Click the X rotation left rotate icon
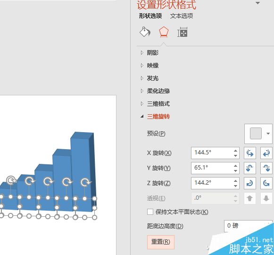This screenshot has height=255, width=274. pos(249,153)
